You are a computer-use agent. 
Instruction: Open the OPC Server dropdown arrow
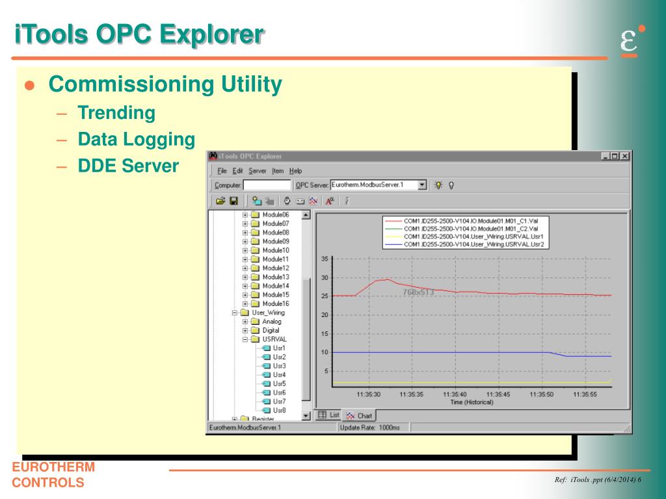pyautogui.click(x=421, y=185)
